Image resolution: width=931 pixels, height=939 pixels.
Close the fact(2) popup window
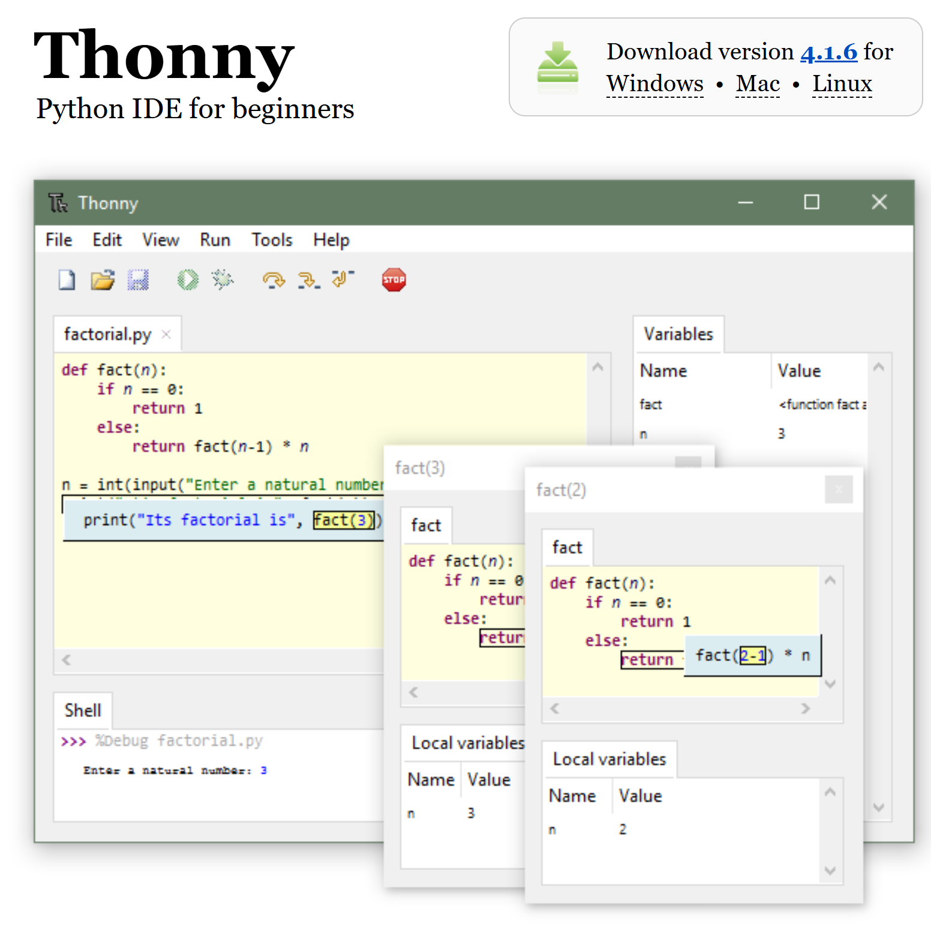839,490
